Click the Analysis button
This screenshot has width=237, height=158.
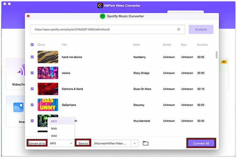201,29
